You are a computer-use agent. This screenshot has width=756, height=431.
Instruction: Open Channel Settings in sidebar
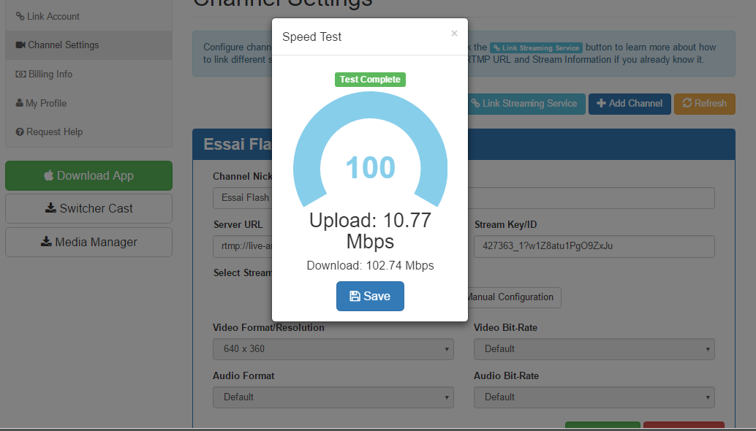pyautogui.click(x=88, y=45)
